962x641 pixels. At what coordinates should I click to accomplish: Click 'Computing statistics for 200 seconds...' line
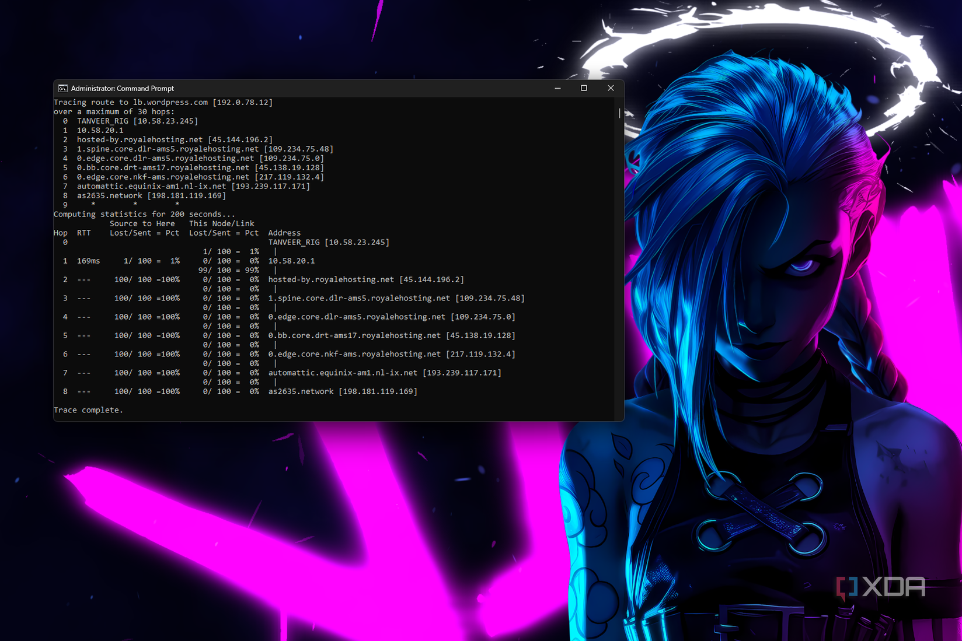pos(145,215)
